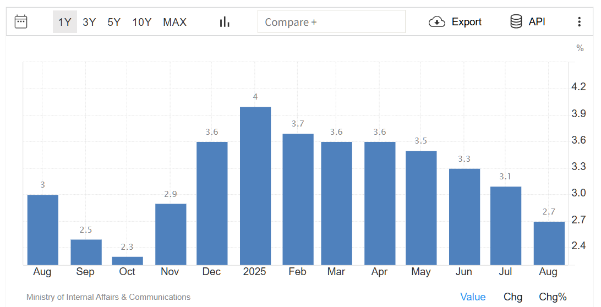601x307 pixels.
Task: Click the 2025 January bar at 4
Action: coord(255,186)
